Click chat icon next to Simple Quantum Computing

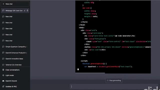coord(3,47)
